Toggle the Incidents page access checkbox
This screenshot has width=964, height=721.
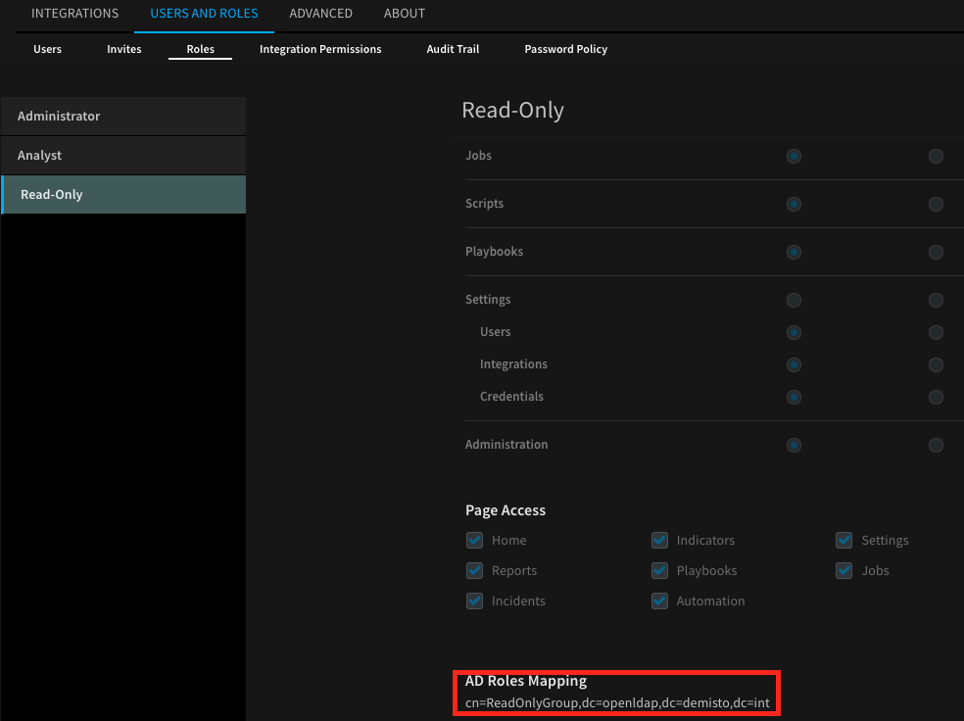point(475,601)
